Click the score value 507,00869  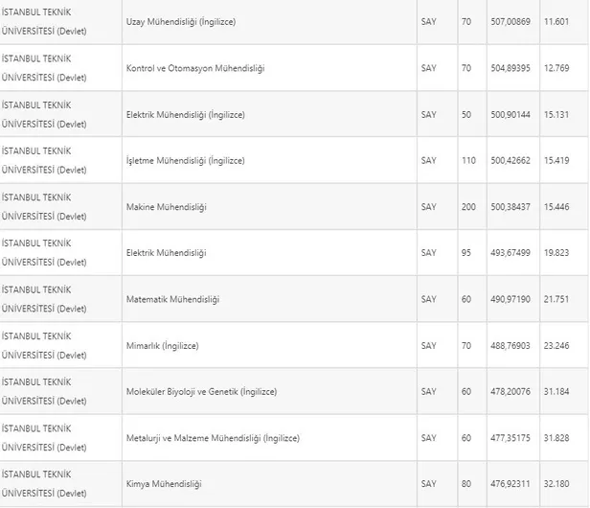(x=508, y=21)
